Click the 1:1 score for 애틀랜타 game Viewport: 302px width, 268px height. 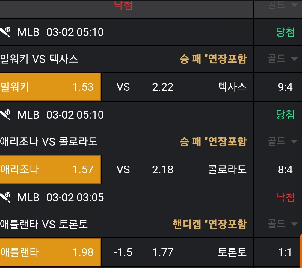(285, 252)
